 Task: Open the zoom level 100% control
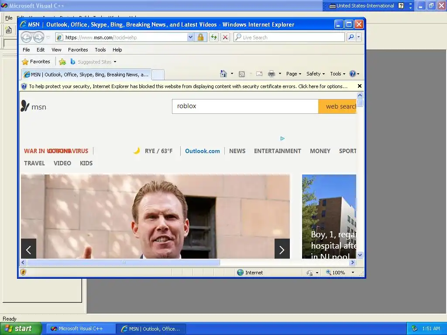click(336, 272)
